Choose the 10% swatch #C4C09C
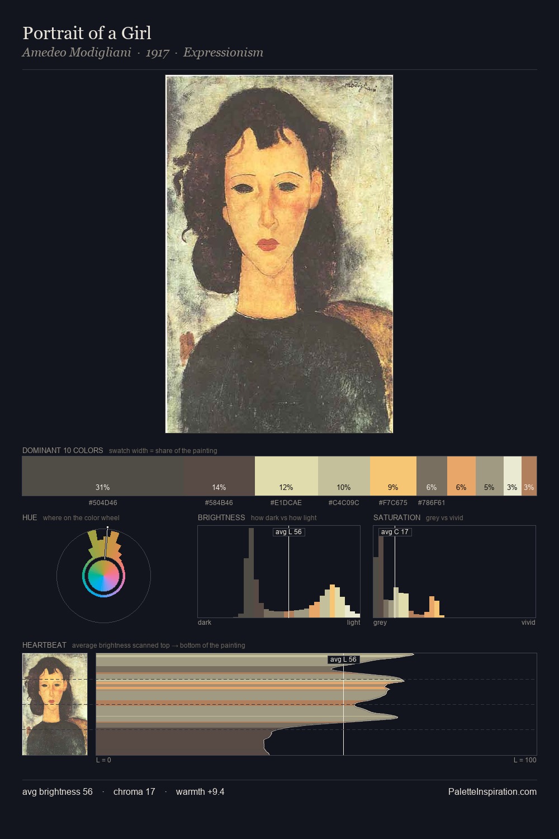The height and width of the screenshot is (839, 559). coord(344,476)
